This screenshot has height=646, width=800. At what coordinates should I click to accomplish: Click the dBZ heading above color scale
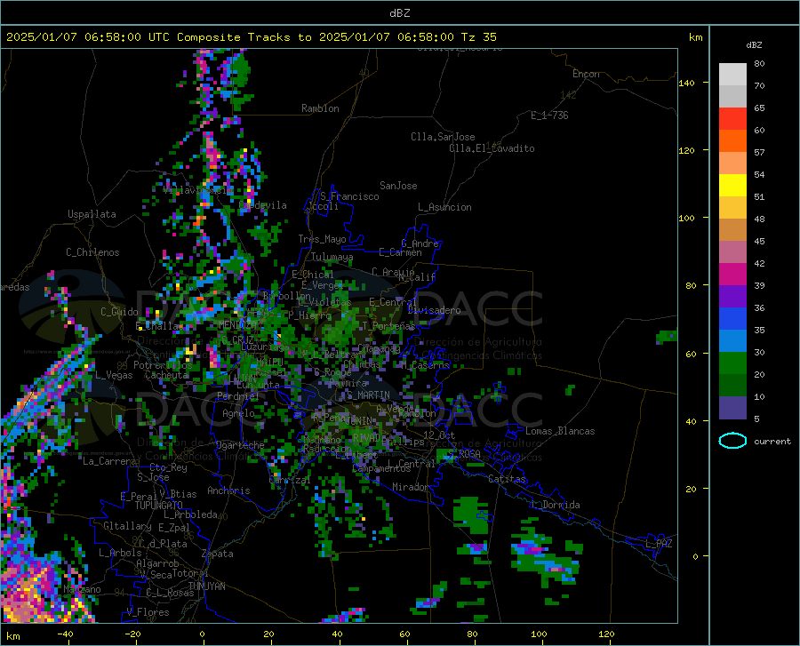click(x=754, y=44)
